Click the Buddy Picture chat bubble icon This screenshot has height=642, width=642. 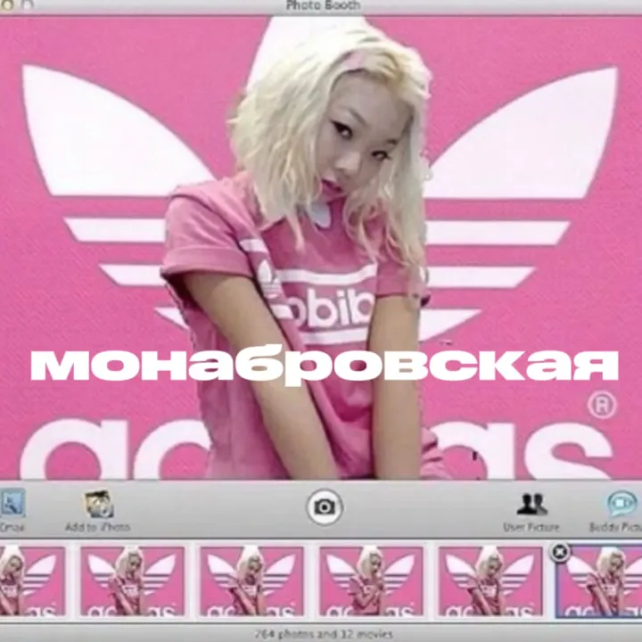[623, 505]
